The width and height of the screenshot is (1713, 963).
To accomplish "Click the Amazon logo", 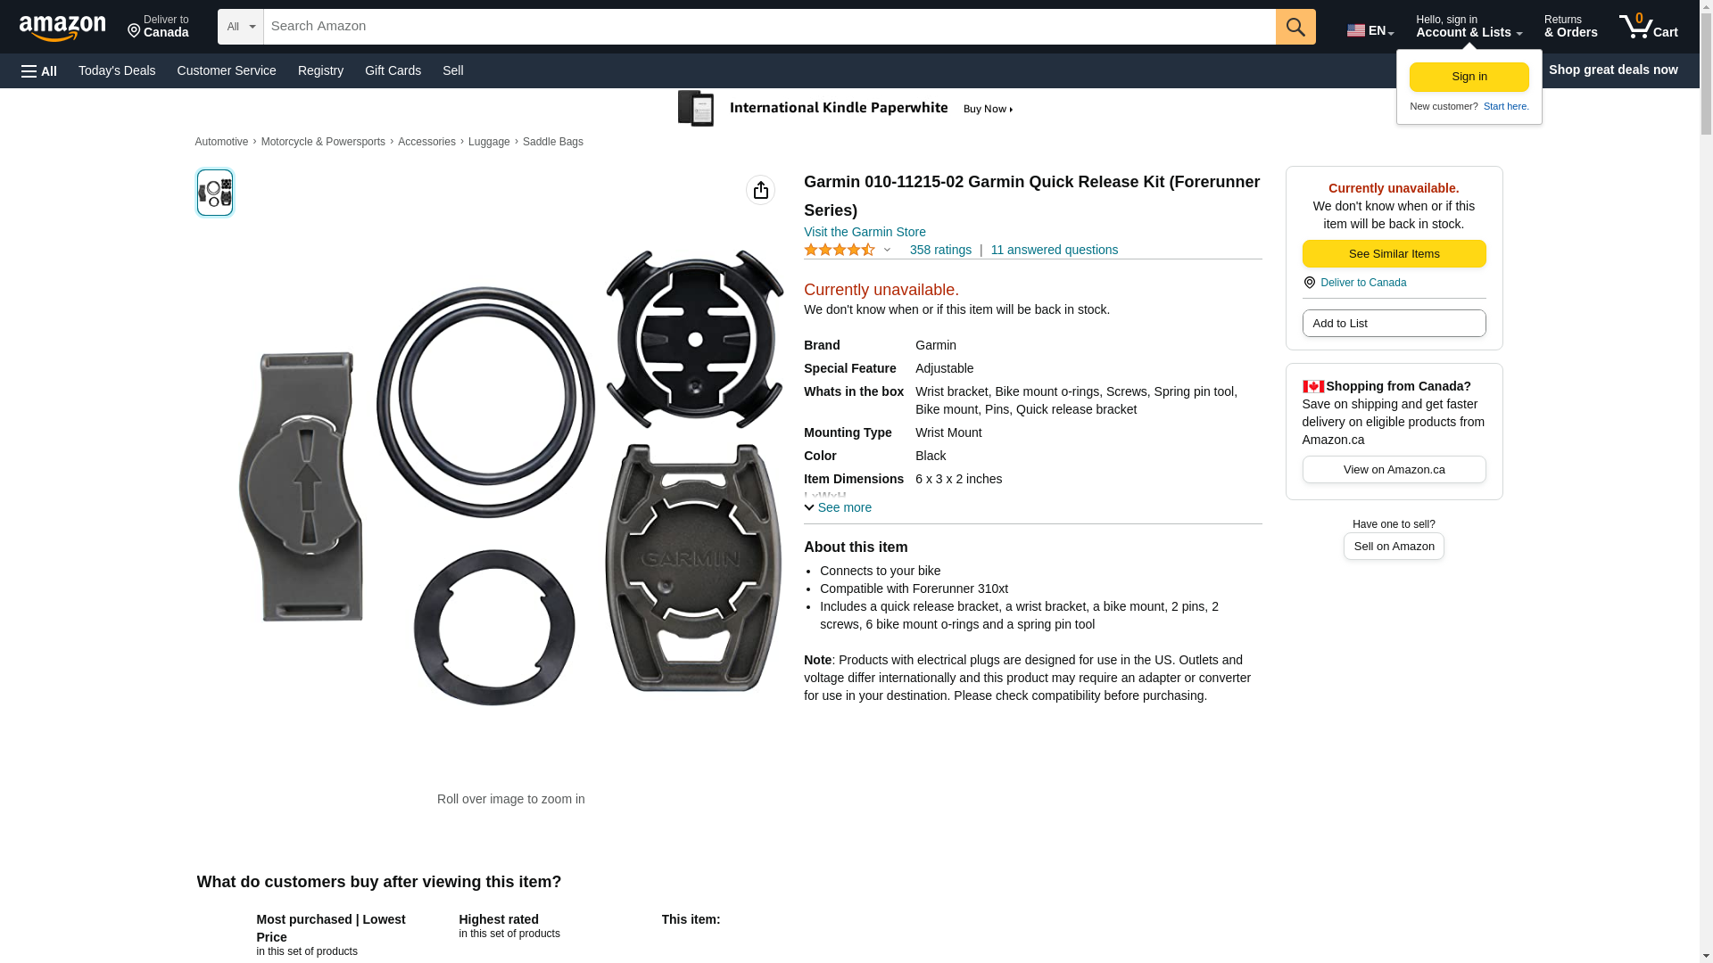I will (62, 29).
